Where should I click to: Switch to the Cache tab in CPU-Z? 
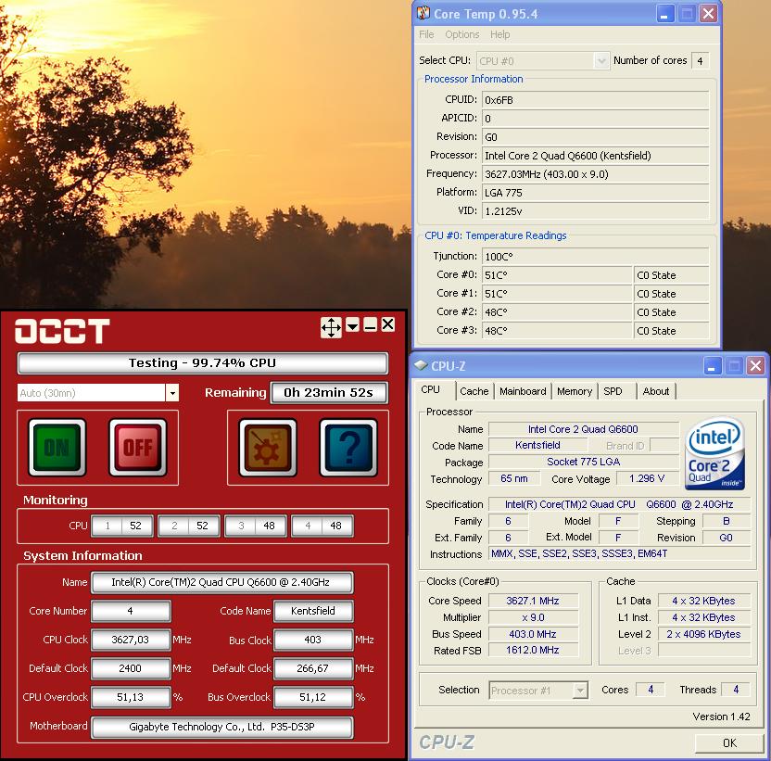coord(474,391)
